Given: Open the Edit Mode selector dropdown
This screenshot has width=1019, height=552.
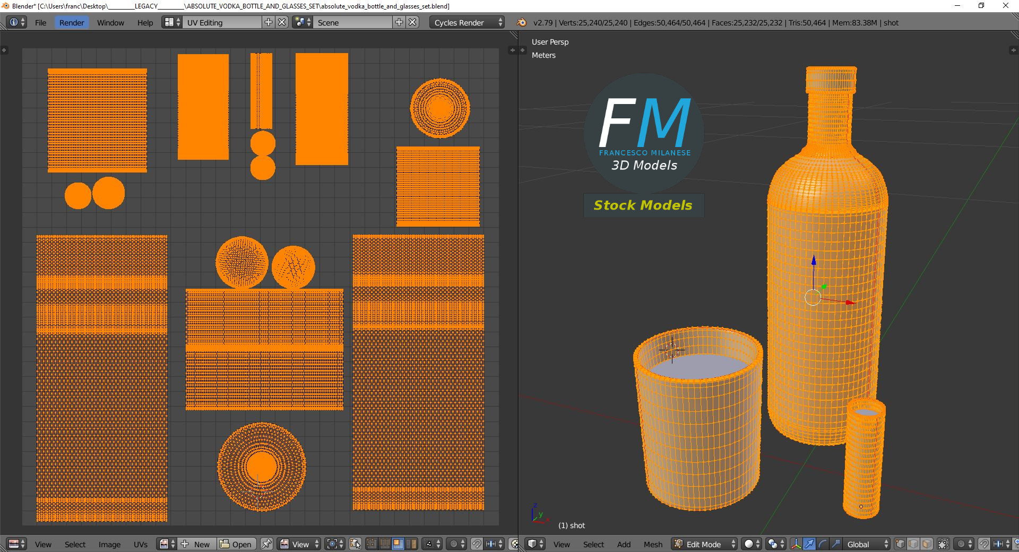Looking at the screenshot, I should tap(704, 544).
